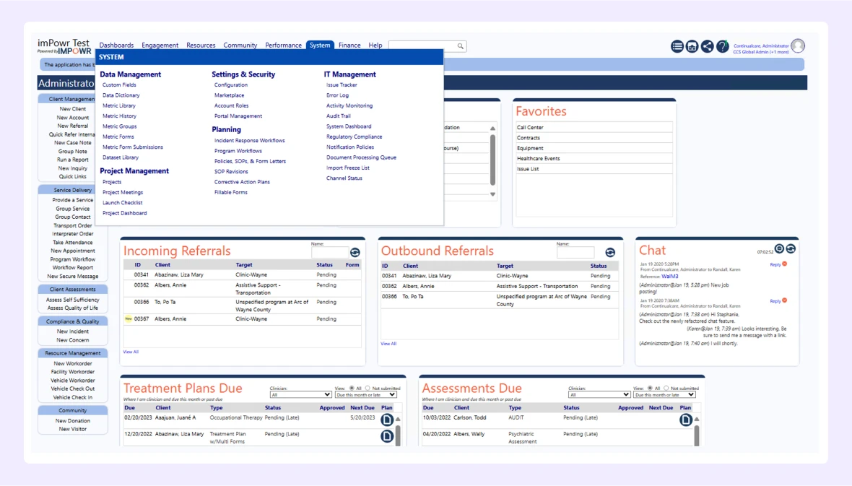Open Audit Trail link
Viewport: 852px width, 486px height.
[x=339, y=116]
